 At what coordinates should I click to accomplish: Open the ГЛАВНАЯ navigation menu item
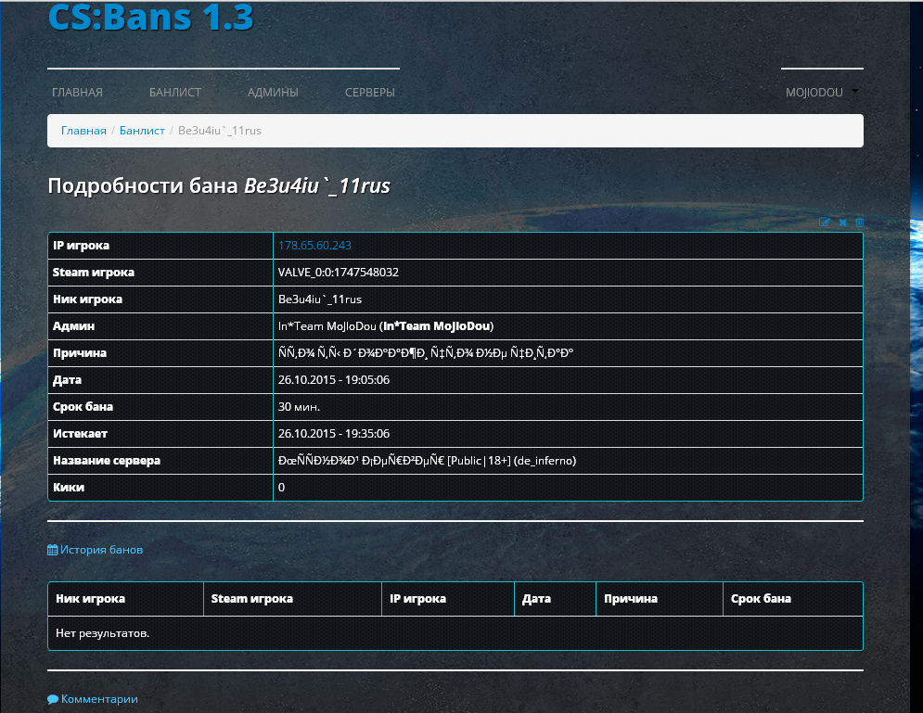[x=77, y=93]
